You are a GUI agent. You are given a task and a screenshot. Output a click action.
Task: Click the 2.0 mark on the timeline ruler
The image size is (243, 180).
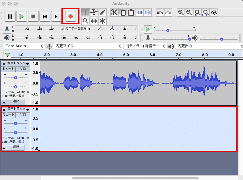[x=47, y=55]
